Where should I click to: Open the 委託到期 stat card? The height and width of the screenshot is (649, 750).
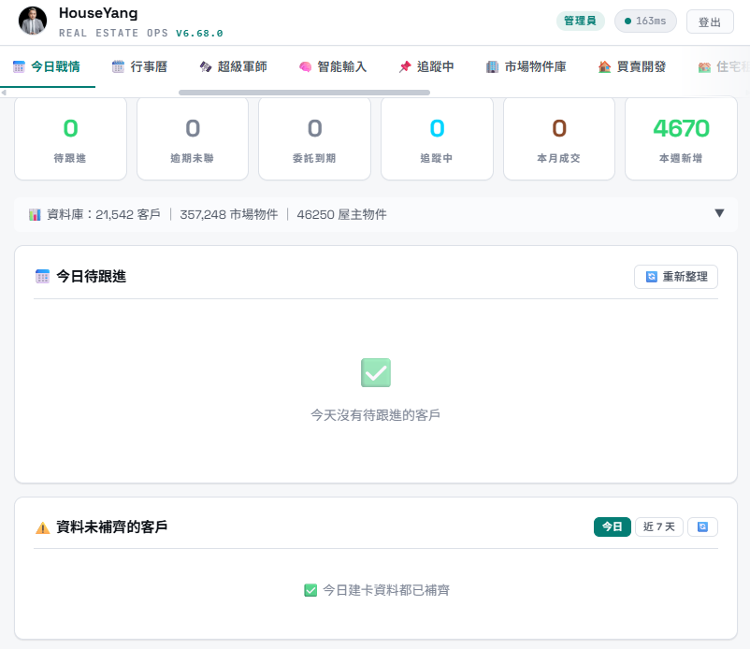314,138
